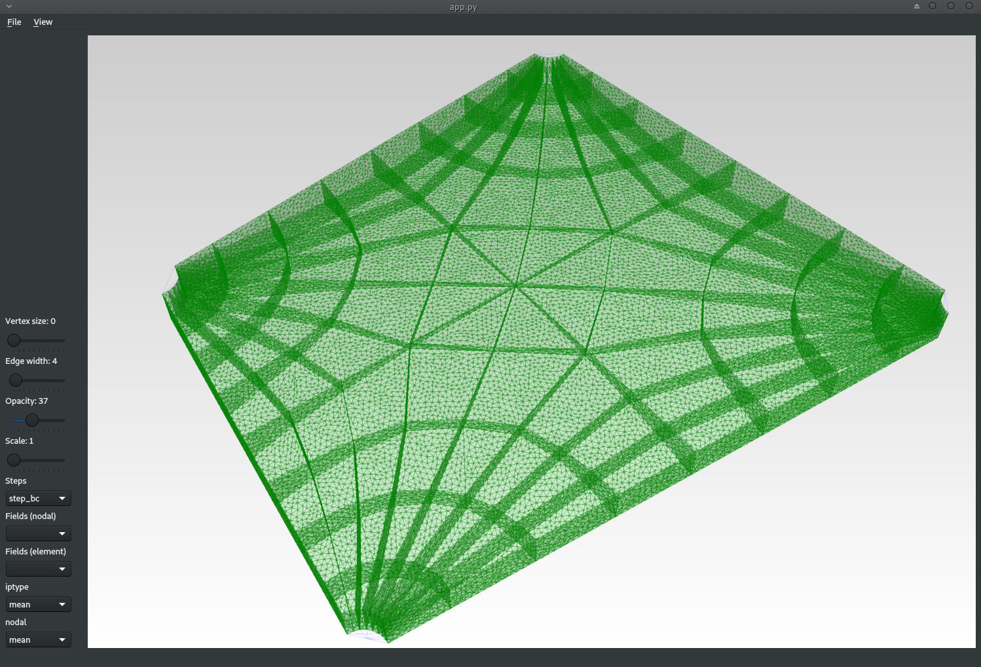Open the View menu
This screenshot has height=667, width=981.
coord(43,22)
